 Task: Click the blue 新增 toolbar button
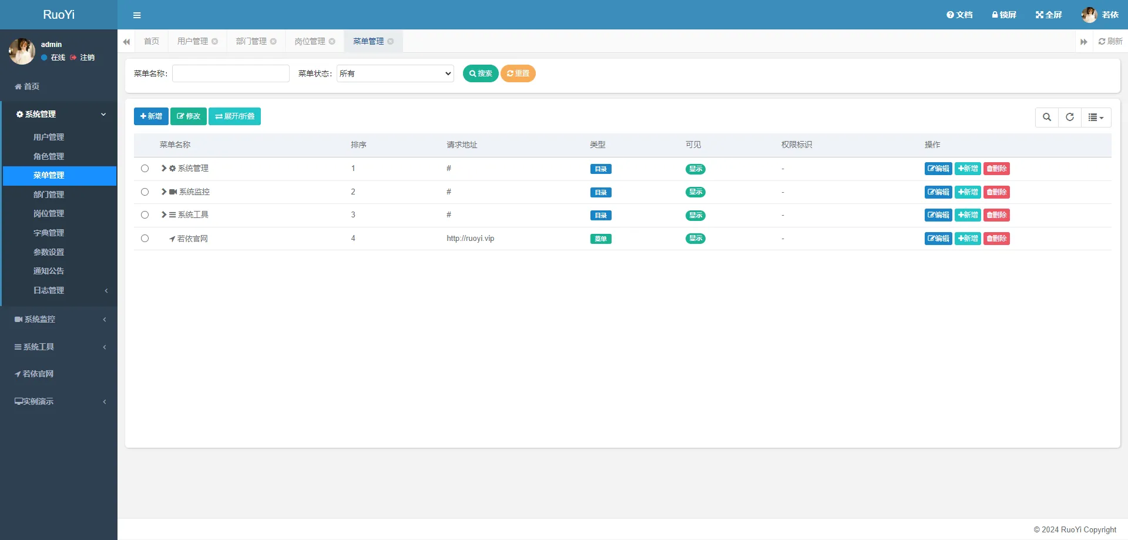point(151,116)
